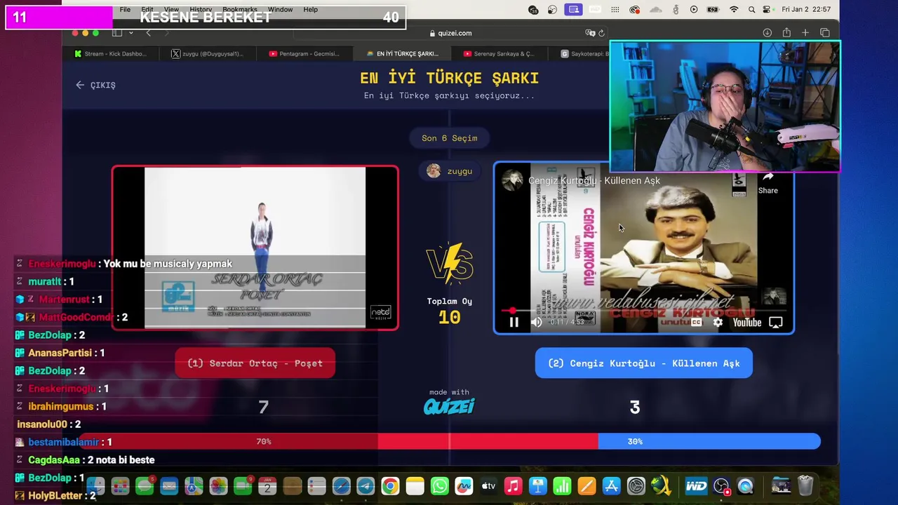Image resolution: width=898 pixels, height=505 pixels.
Task: Vote for (2) Cengiz Kurtoğlu - Küllenen Aşk
Action: click(644, 363)
